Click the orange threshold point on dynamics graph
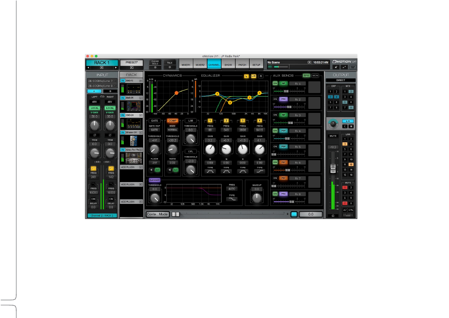The width and height of the screenshot is (449, 318). pos(176,93)
